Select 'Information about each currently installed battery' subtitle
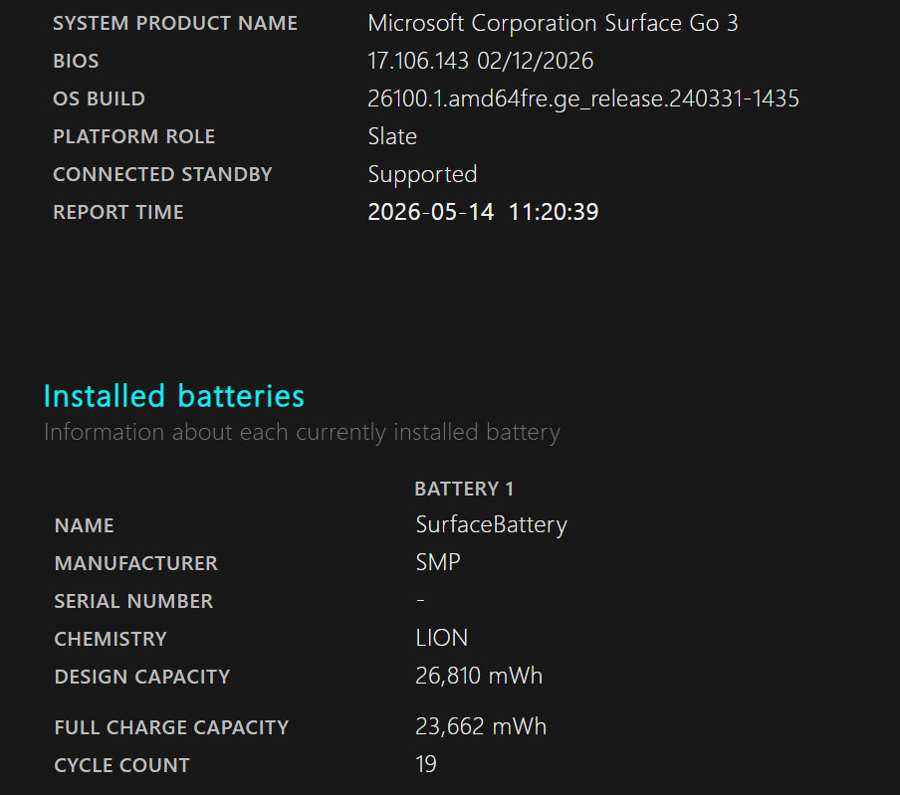This screenshot has width=900, height=795. (302, 432)
